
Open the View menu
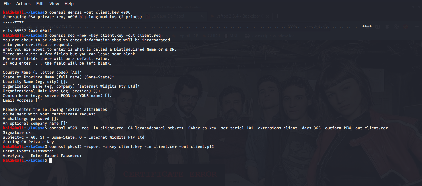click(x=54, y=4)
